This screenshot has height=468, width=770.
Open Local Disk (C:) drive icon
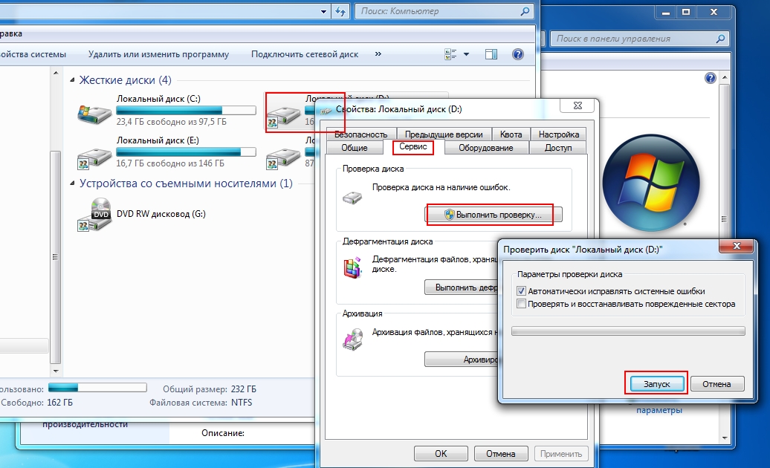(x=94, y=113)
